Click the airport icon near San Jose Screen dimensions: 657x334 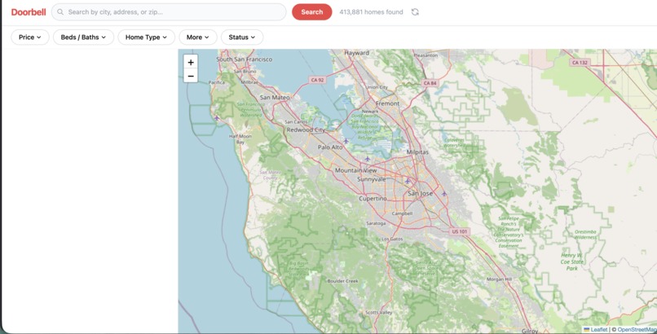point(408,181)
